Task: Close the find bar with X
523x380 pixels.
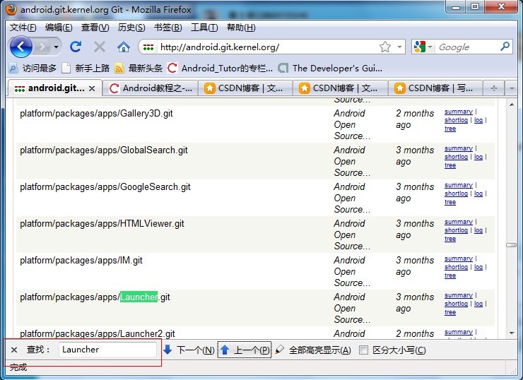Action: pyautogui.click(x=14, y=350)
